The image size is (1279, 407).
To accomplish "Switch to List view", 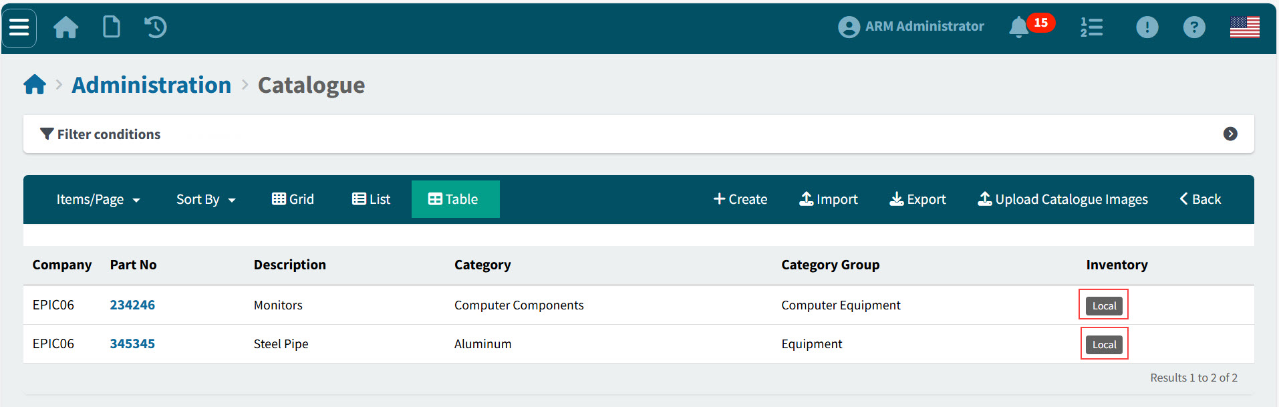I will pos(371,199).
